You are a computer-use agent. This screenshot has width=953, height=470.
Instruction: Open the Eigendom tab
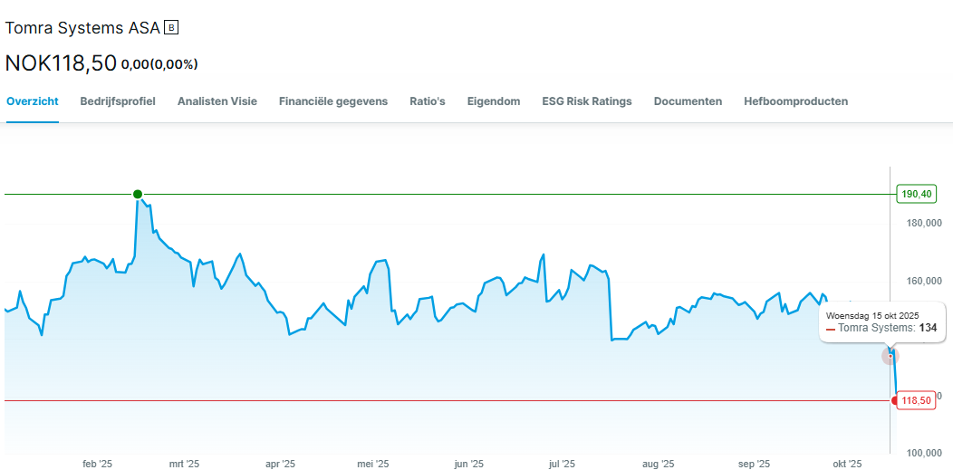[x=494, y=101]
